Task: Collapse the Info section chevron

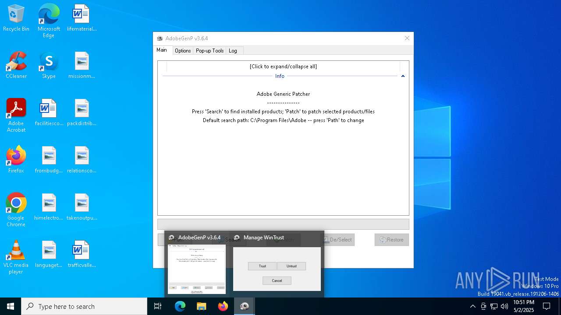Action: [x=403, y=76]
